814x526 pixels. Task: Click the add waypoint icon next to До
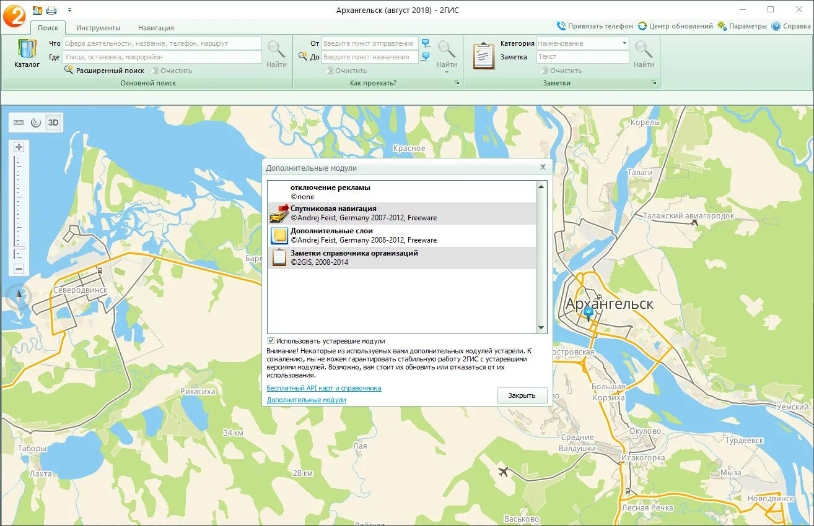pos(302,56)
